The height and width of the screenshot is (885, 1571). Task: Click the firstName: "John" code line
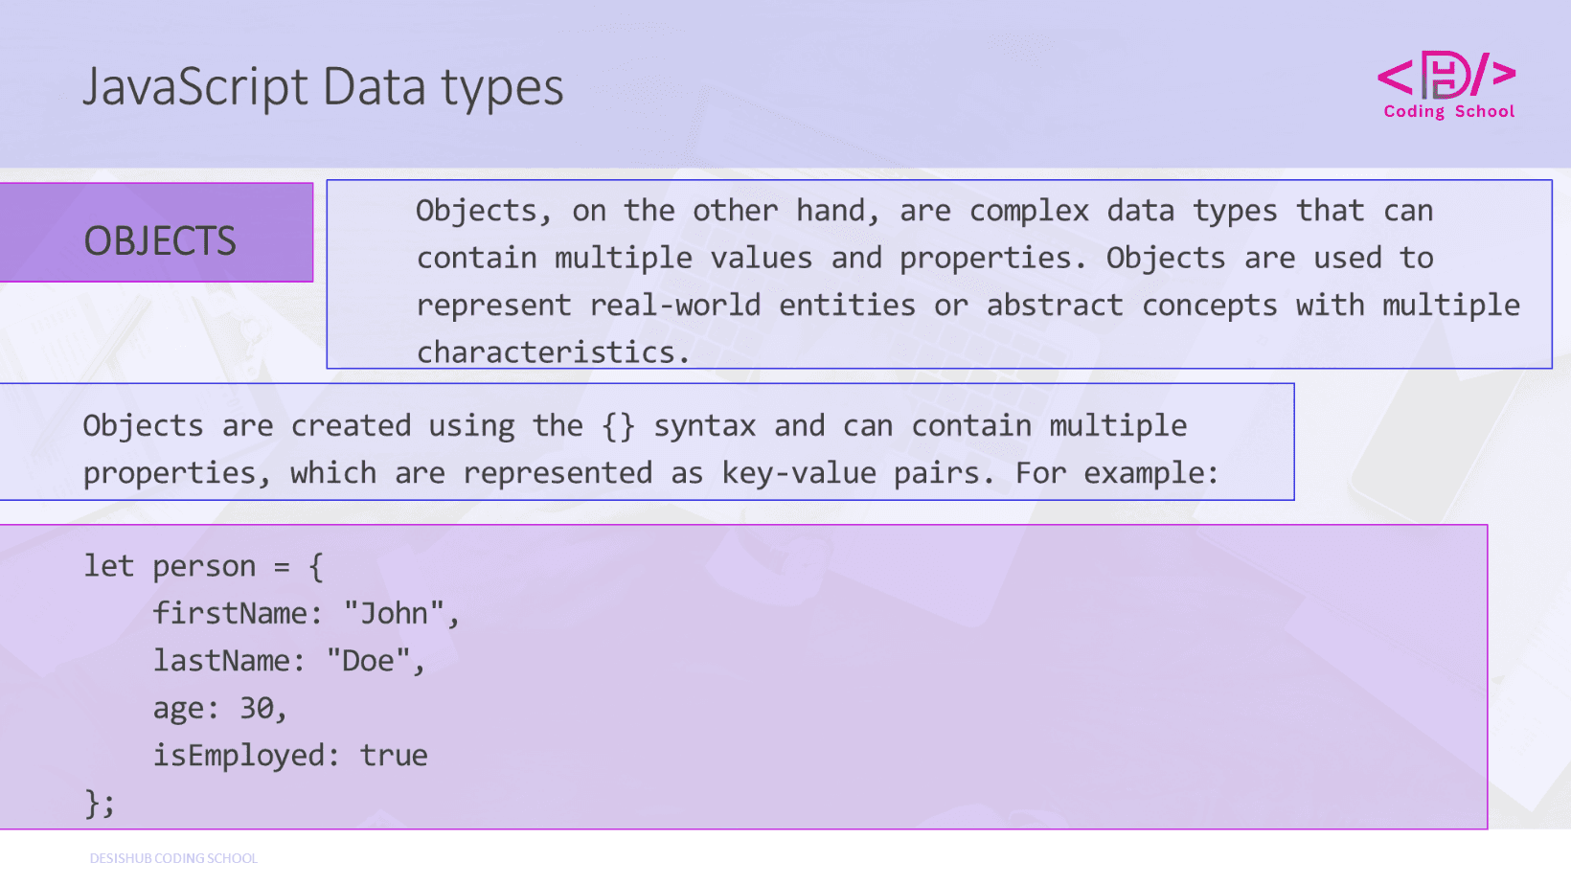pyautogui.click(x=306, y=613)
